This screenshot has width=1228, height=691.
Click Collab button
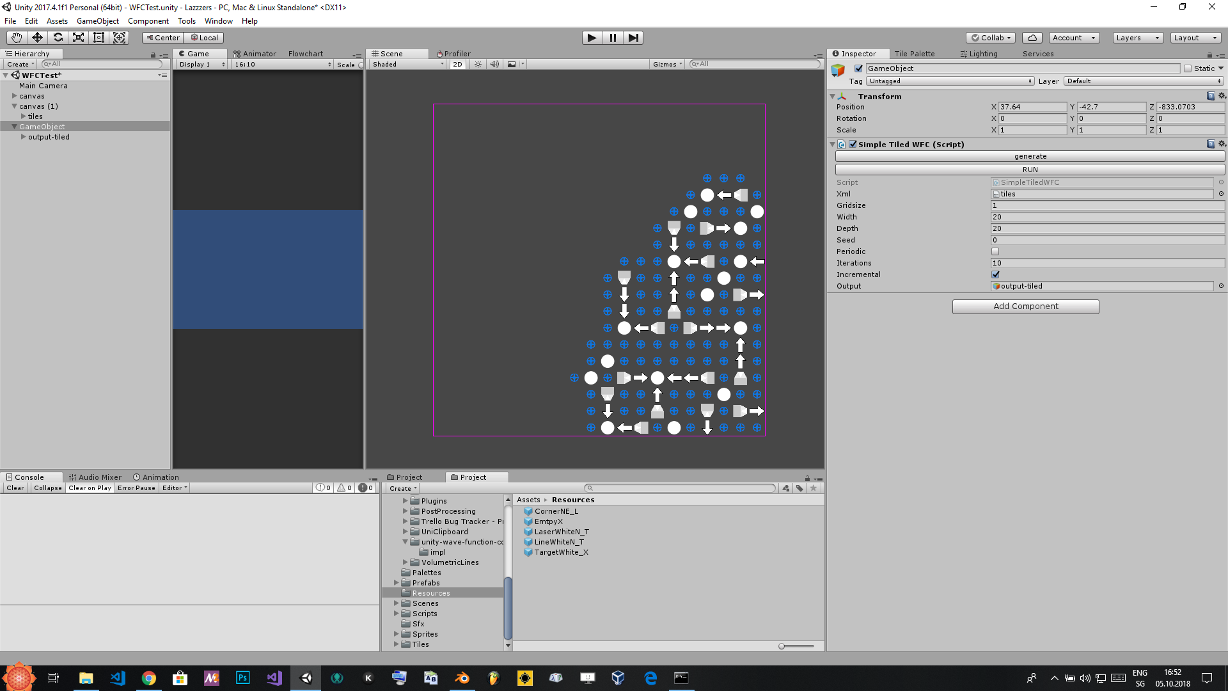[x=991, y=38]
